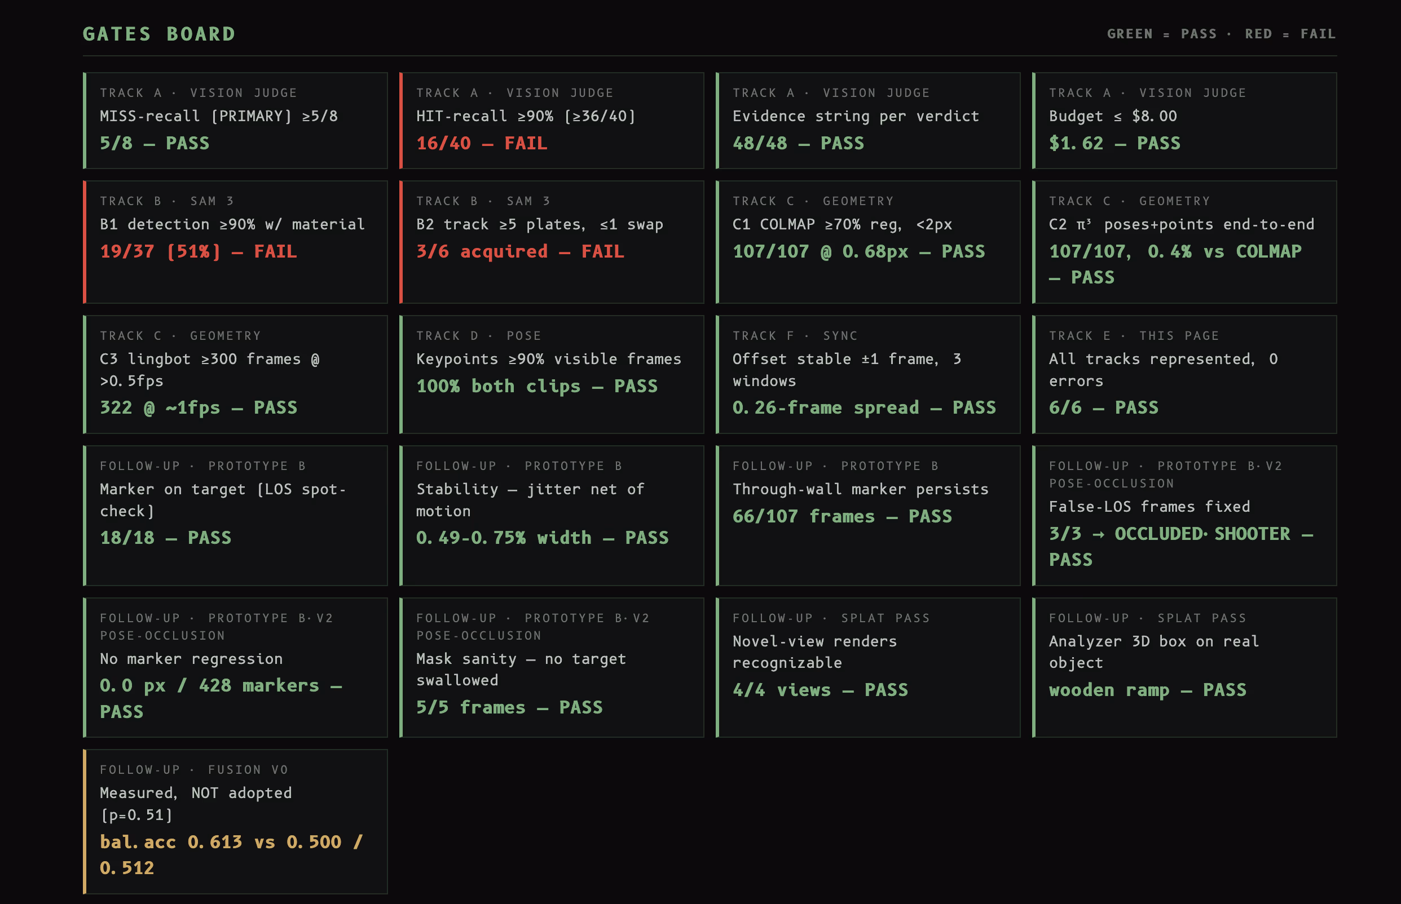Screen dimensions: 1401x904
Task: Select the Stability jitter 0.49-0.75% width card
Action: (552, 515)
